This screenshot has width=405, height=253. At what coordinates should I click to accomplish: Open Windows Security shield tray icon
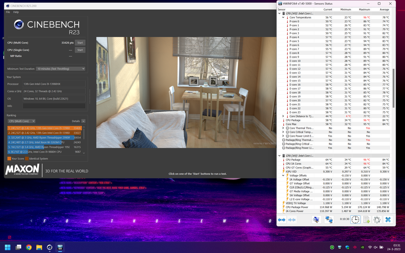pos(347,247)
